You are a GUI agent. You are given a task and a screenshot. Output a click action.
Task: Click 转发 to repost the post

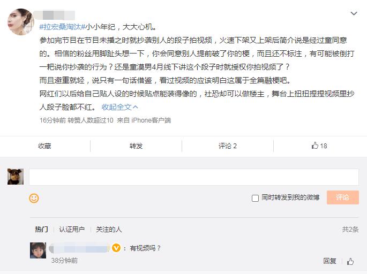click(x=136, y=146)
